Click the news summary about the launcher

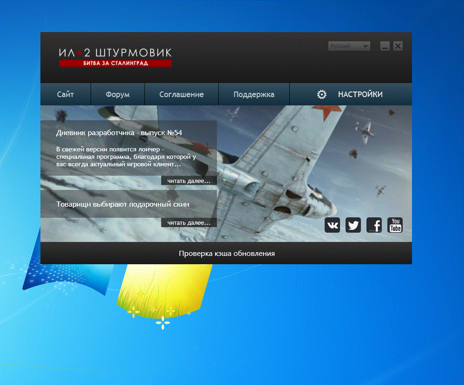(x=126, y=157)
